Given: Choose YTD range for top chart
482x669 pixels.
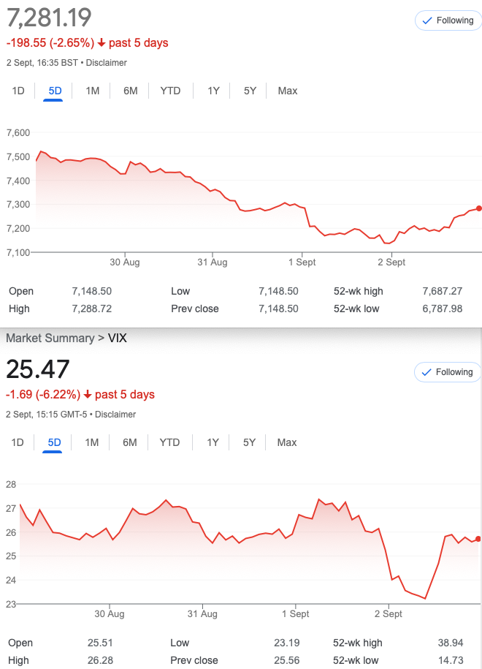Looking at the screenshot, I should tap(170, 91).
